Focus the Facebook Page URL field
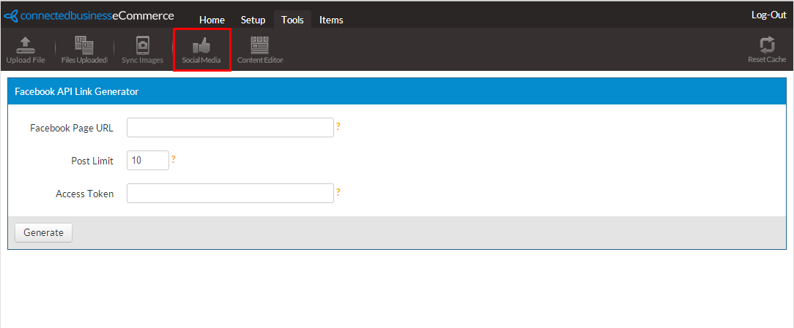 (x=230, y=127)
